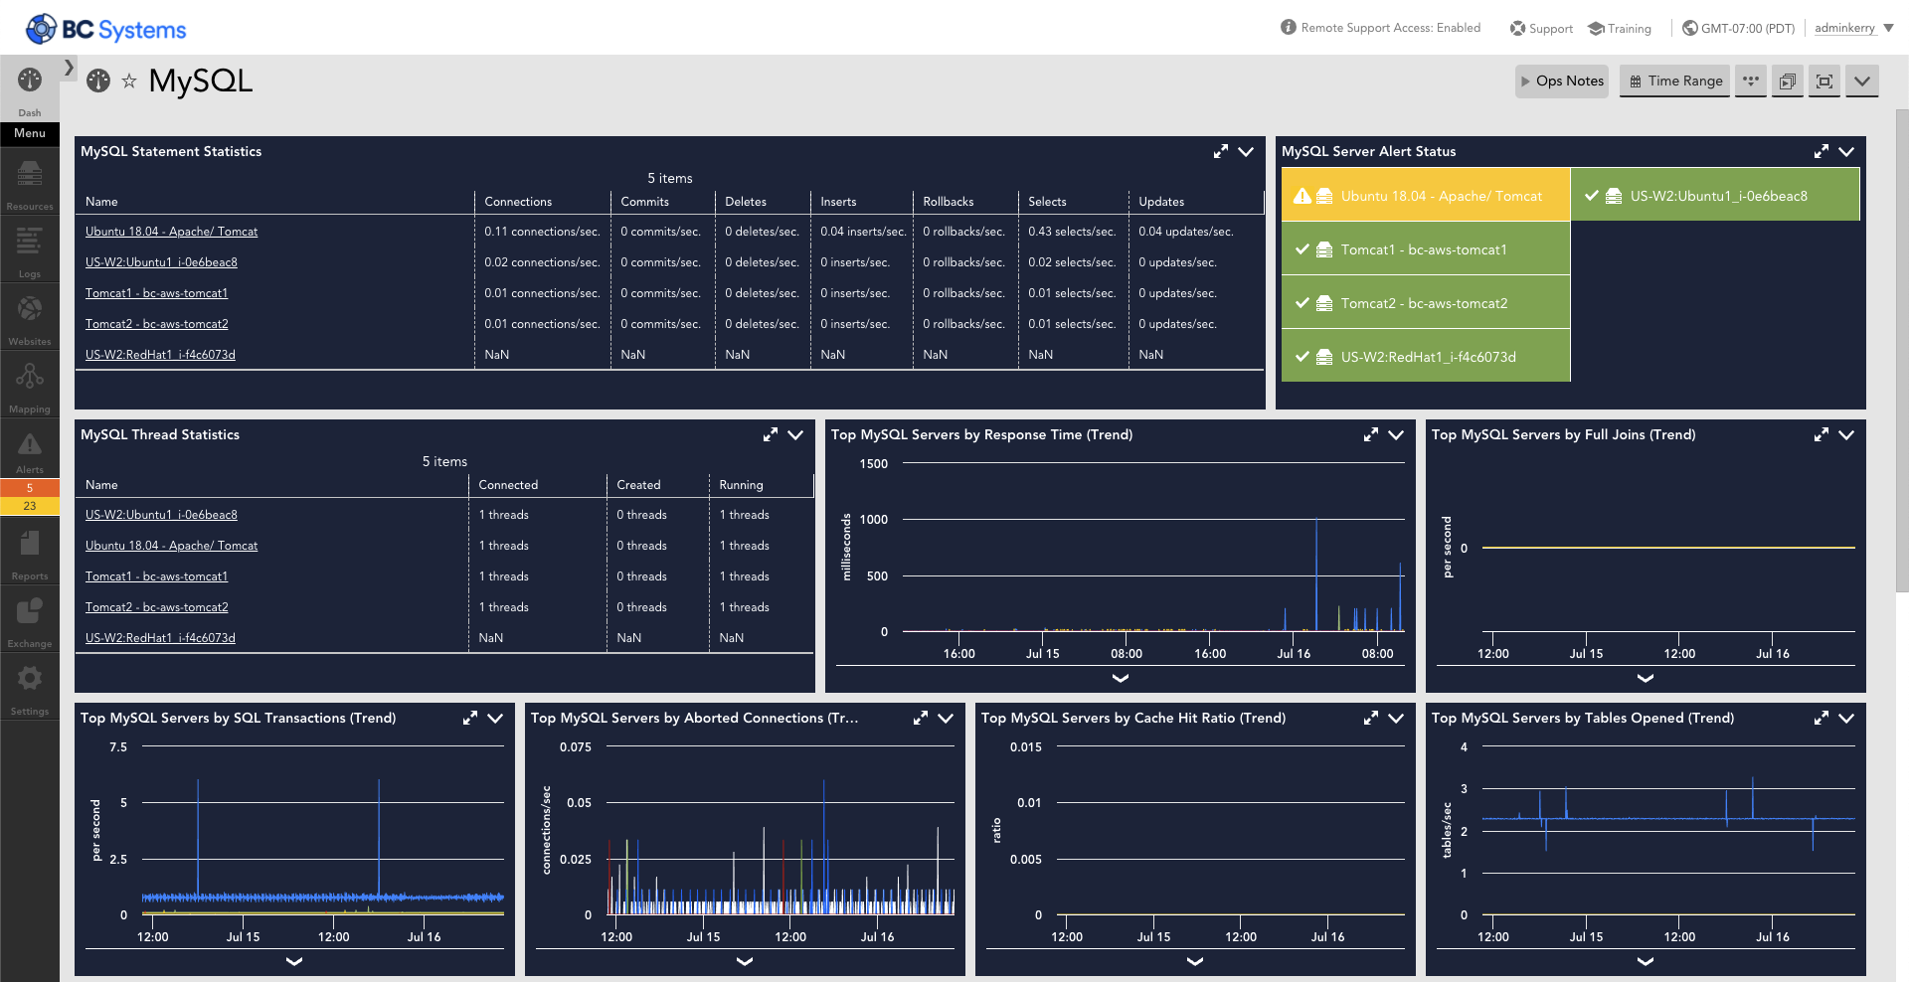Maximize the Cache Hit Ratio widget

pyautogui.click(x=1371, y=718)
